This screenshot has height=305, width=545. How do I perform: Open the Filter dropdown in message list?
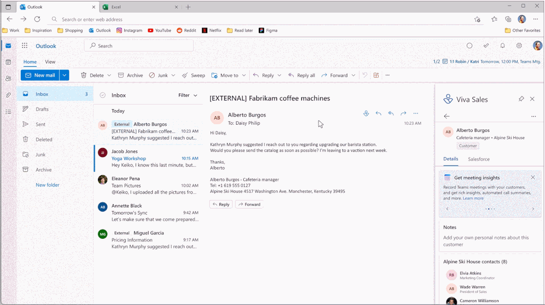(x=188, y=95)
